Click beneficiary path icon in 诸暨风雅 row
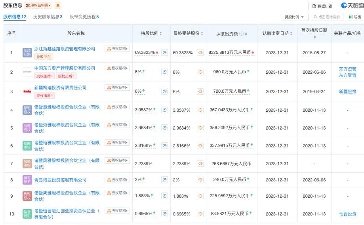Image resolution: width=364 pixels, height=225 pixels. pos(200,164)
